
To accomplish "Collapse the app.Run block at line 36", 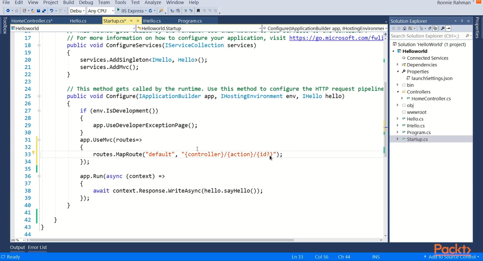I will [39, 176].
